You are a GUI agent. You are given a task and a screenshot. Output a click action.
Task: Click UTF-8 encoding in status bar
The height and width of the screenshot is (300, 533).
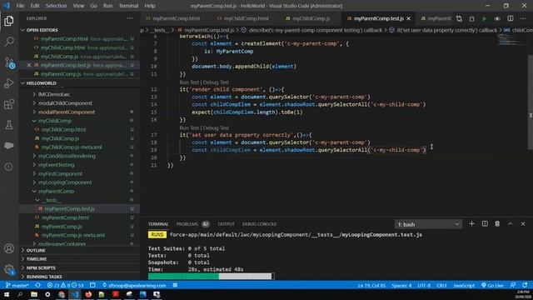click(x=424, y=285)
